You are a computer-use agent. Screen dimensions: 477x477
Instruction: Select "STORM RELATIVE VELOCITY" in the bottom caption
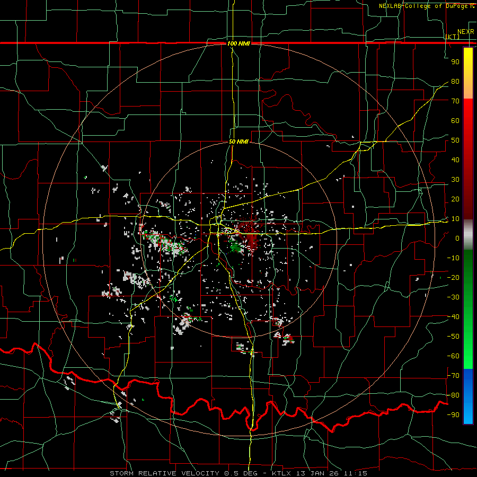(164, 473)
